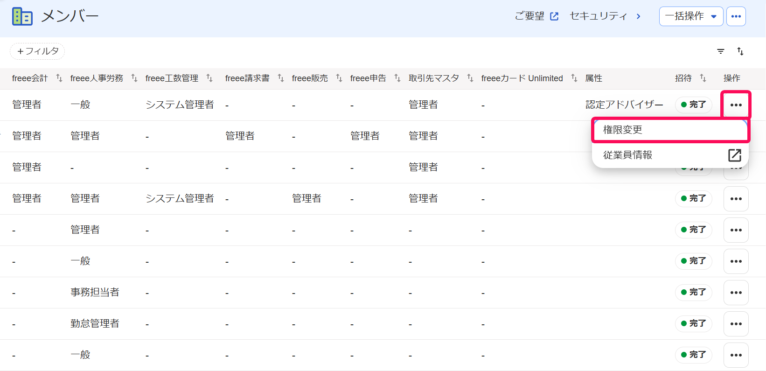Viewport: 766px width, 371px height.
Task: Click the メンバー page title
Action: pos(70,16)
